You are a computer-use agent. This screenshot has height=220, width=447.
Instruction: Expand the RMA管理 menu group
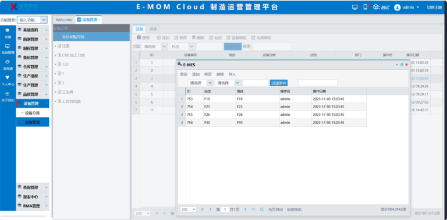pyautogui.click(x=33, y=206)
